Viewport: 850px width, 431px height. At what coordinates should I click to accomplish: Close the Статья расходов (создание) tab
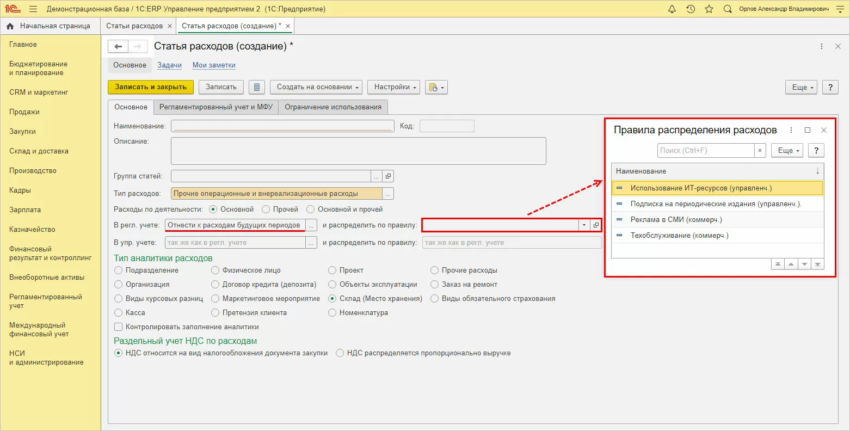pos(288,26)
